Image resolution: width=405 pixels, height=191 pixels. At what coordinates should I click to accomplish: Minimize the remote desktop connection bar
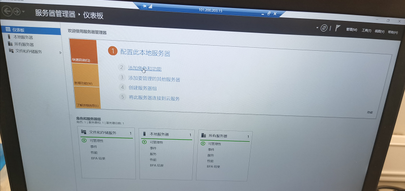coord(263,14)
